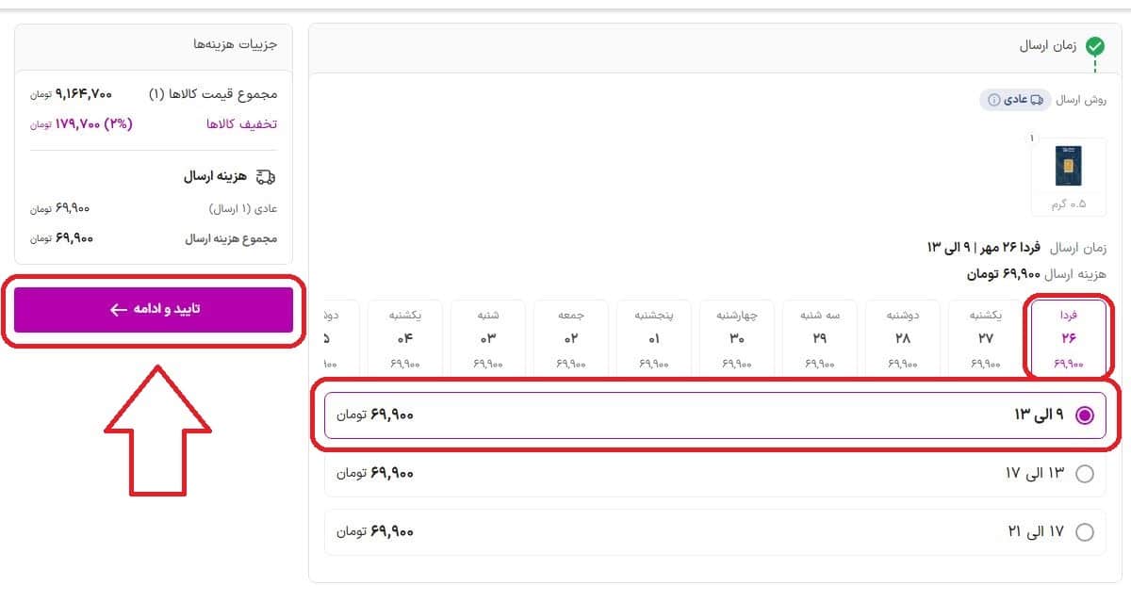Open the چهارشنبه ۳۰ delivery date
1131x602 pixels.
tap(736, 334)
